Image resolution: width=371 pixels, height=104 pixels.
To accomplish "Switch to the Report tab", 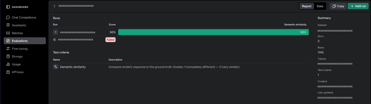I will tap(307, 6).
